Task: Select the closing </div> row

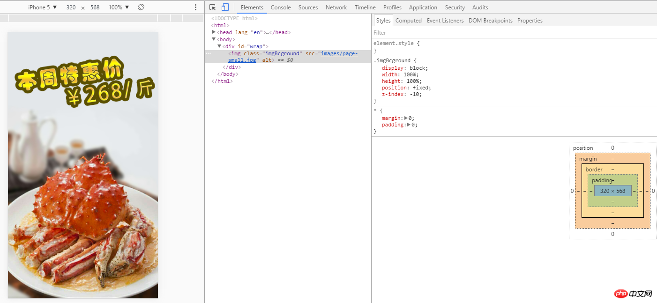Action: 231,67
